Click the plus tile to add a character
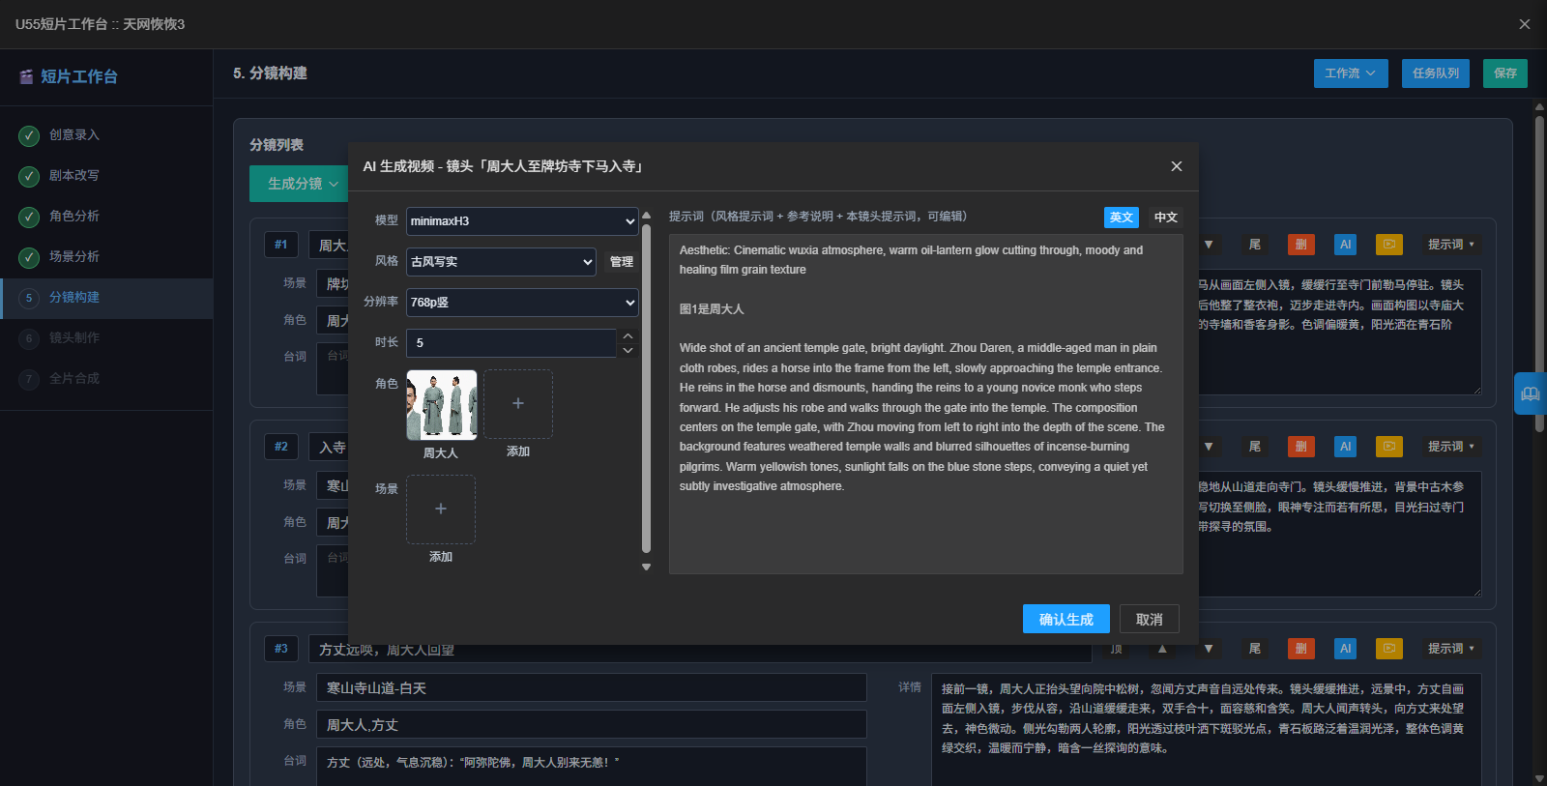Viewport: 1547px width, 786px height. 518,404
